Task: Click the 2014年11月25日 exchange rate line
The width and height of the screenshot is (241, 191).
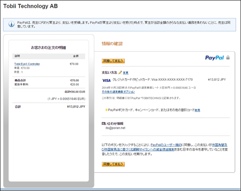Action: pos(149,88)
